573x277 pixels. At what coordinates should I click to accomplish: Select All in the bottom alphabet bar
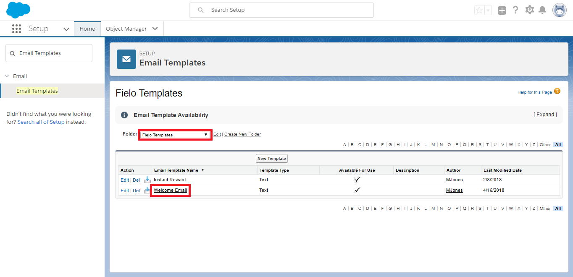557,209
